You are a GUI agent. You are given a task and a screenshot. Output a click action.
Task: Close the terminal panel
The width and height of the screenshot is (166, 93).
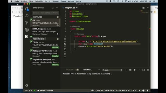point(148,70)
